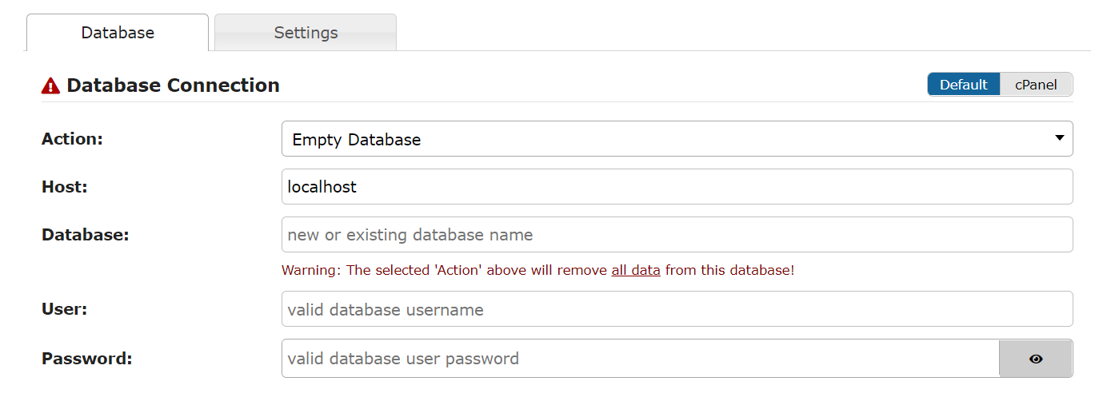
Task: Click the Host label
Action: (x=64, y=187)
